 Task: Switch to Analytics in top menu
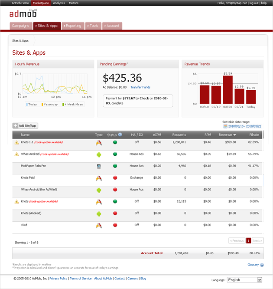click(58, 3)
